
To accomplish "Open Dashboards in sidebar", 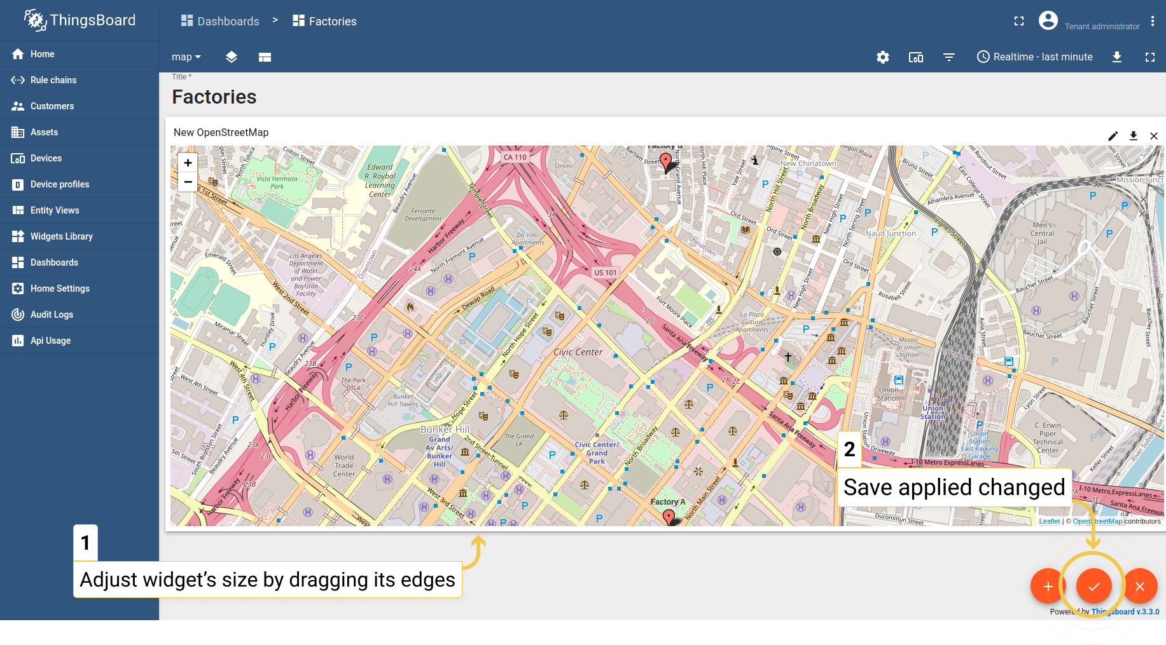I will click(x=80, y=262).
